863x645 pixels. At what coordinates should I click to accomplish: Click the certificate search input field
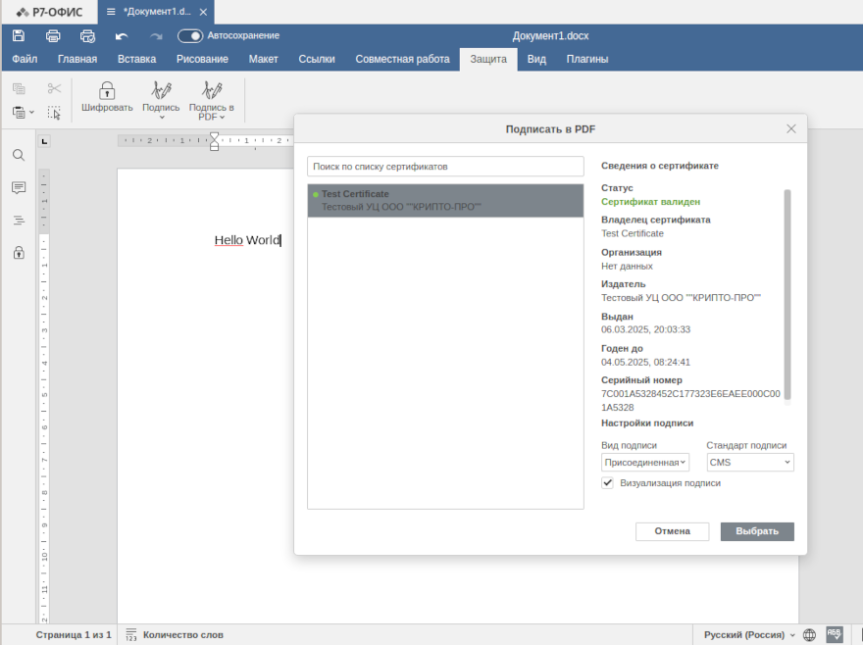click(445, 167)
